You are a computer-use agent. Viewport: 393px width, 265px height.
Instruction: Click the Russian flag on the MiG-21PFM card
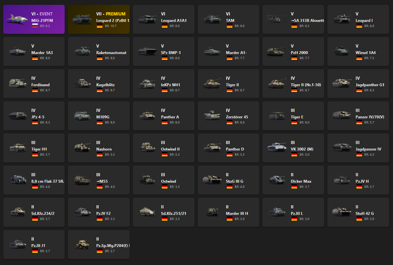[35, 26]
